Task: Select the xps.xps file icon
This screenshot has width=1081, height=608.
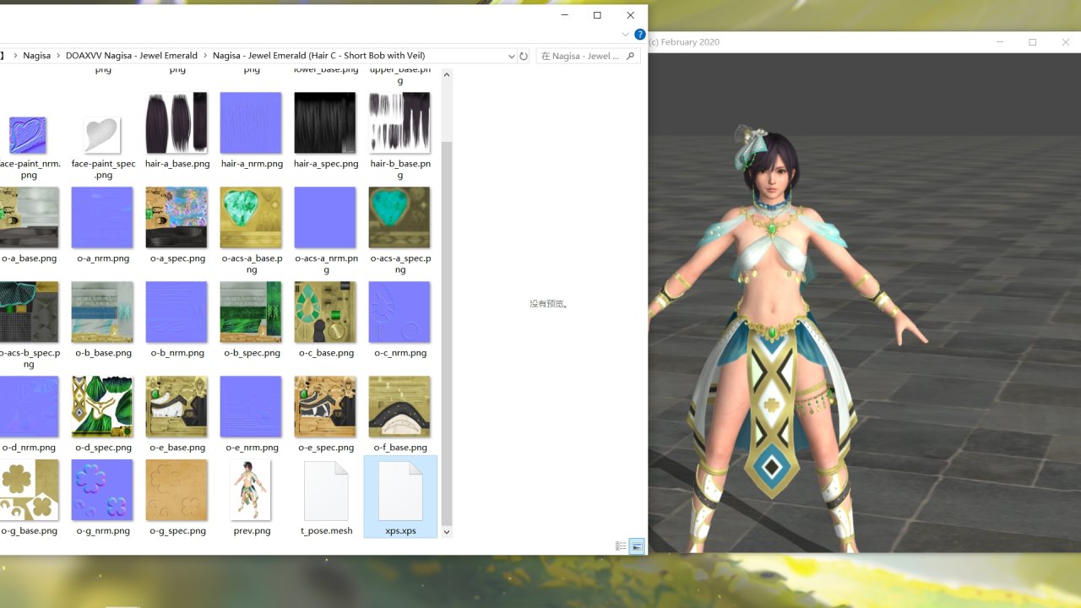Action: click(x=400, y=491)
